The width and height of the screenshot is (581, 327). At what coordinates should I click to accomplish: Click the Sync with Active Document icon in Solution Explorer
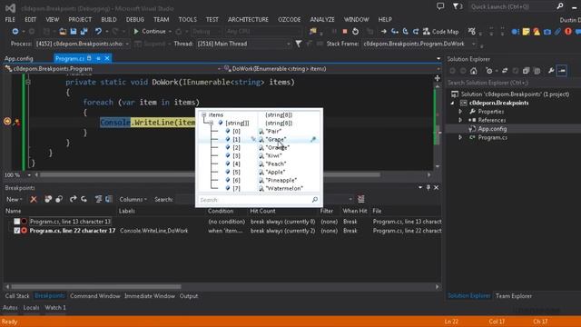(505, 71)
